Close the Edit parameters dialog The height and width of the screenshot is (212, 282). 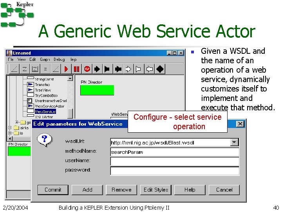pos(240,124)
